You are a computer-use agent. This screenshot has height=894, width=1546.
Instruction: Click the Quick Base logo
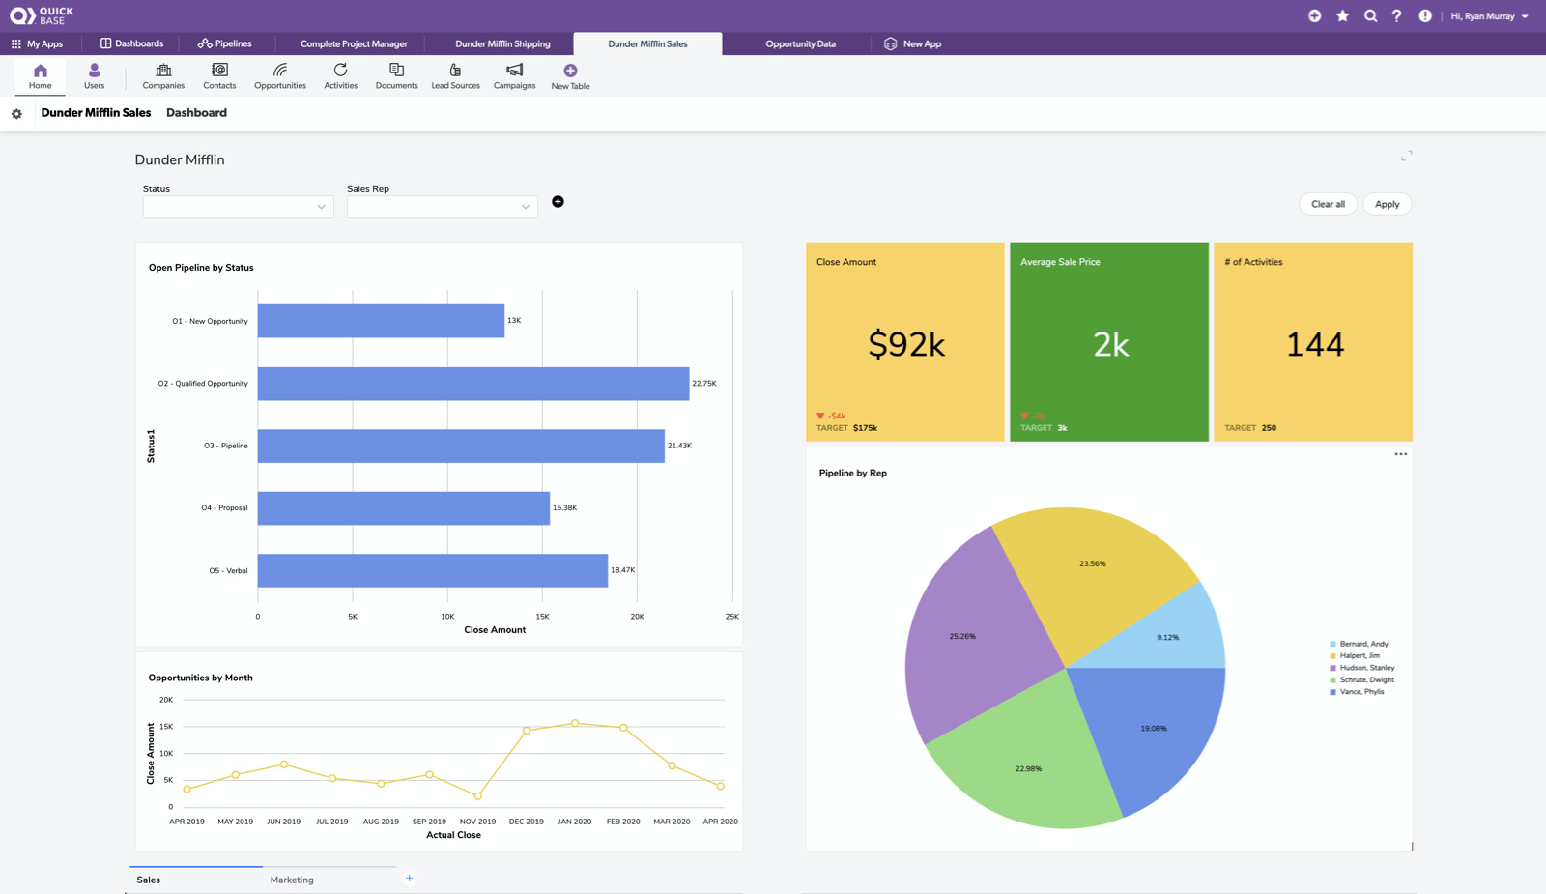coord(42,15)
